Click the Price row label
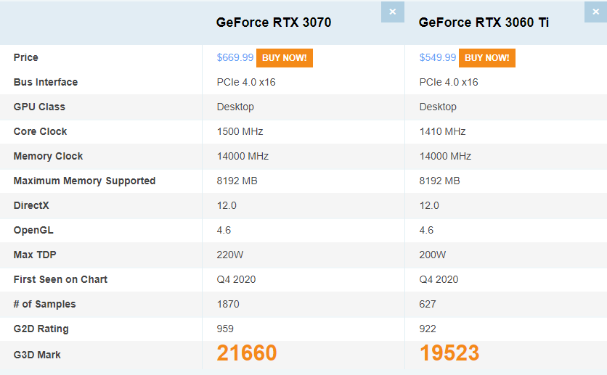 (x=26, y=57)
